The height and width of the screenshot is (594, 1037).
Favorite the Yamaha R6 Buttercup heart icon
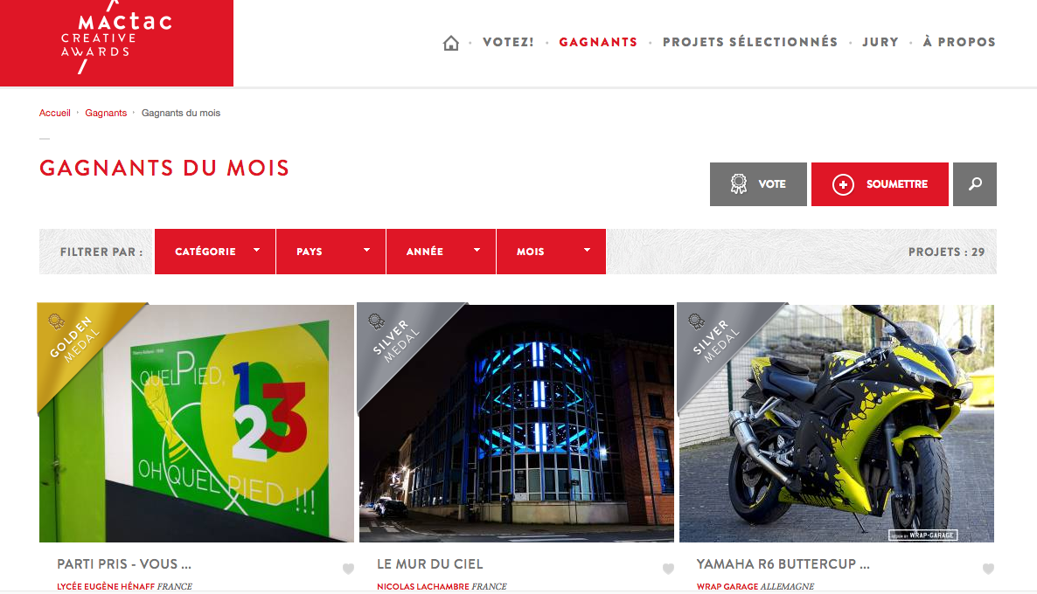pos(988,569)
